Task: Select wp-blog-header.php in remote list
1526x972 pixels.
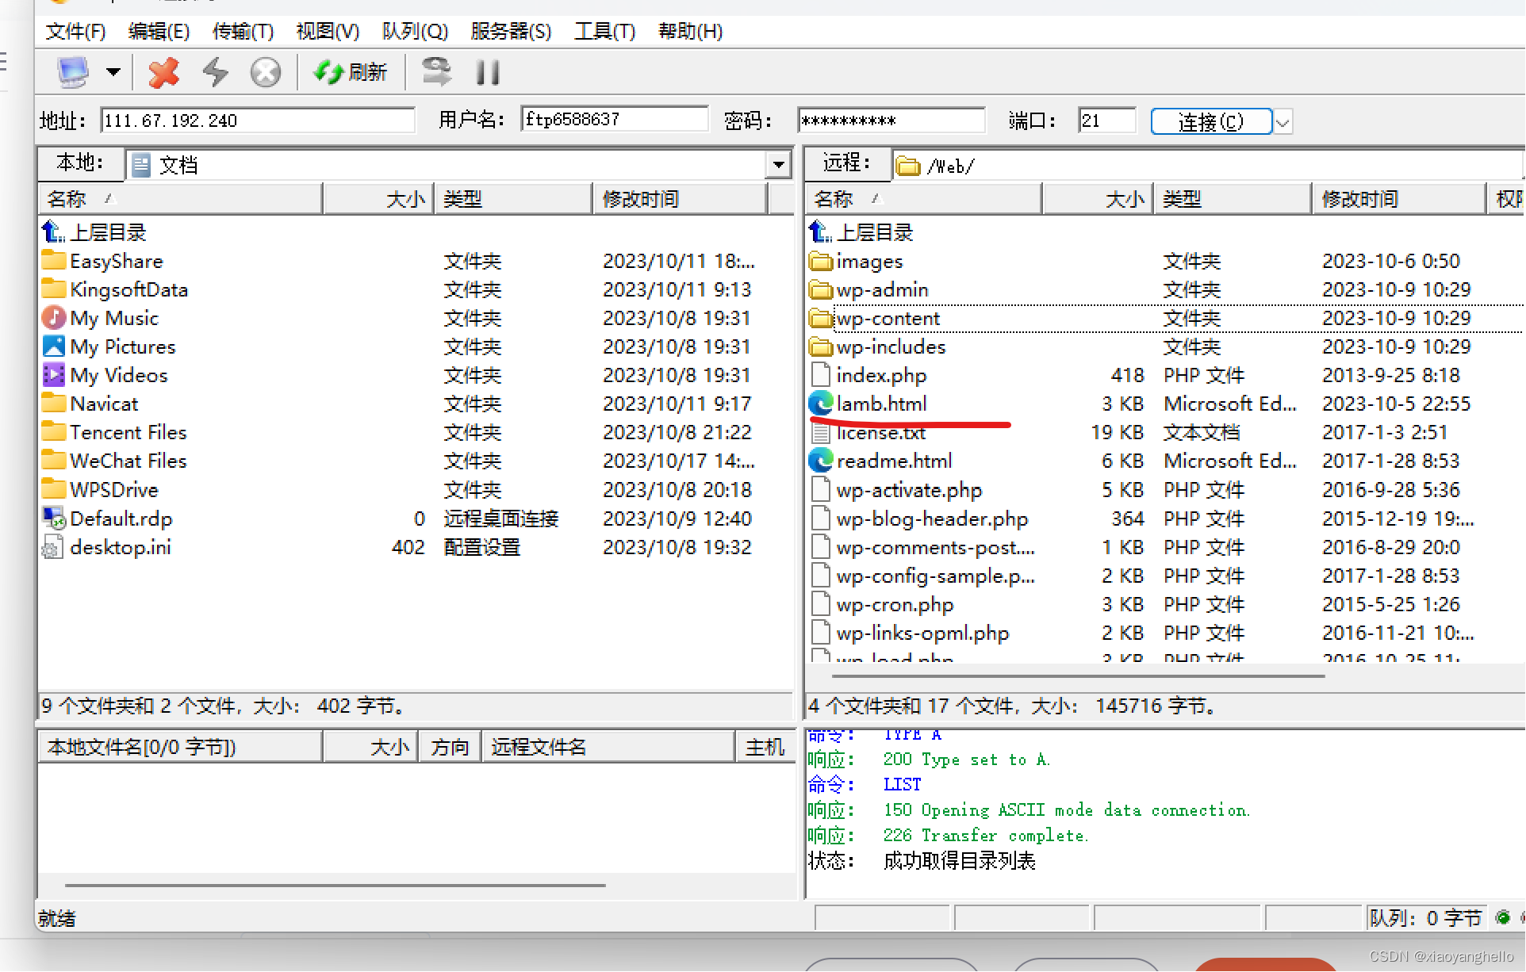Action: point(932,519)
